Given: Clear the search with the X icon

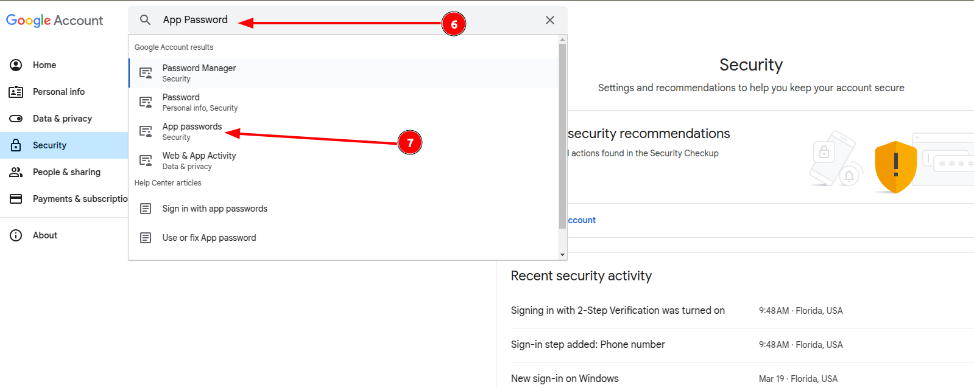Looking at the screenshot, I should tap(549, 20).
